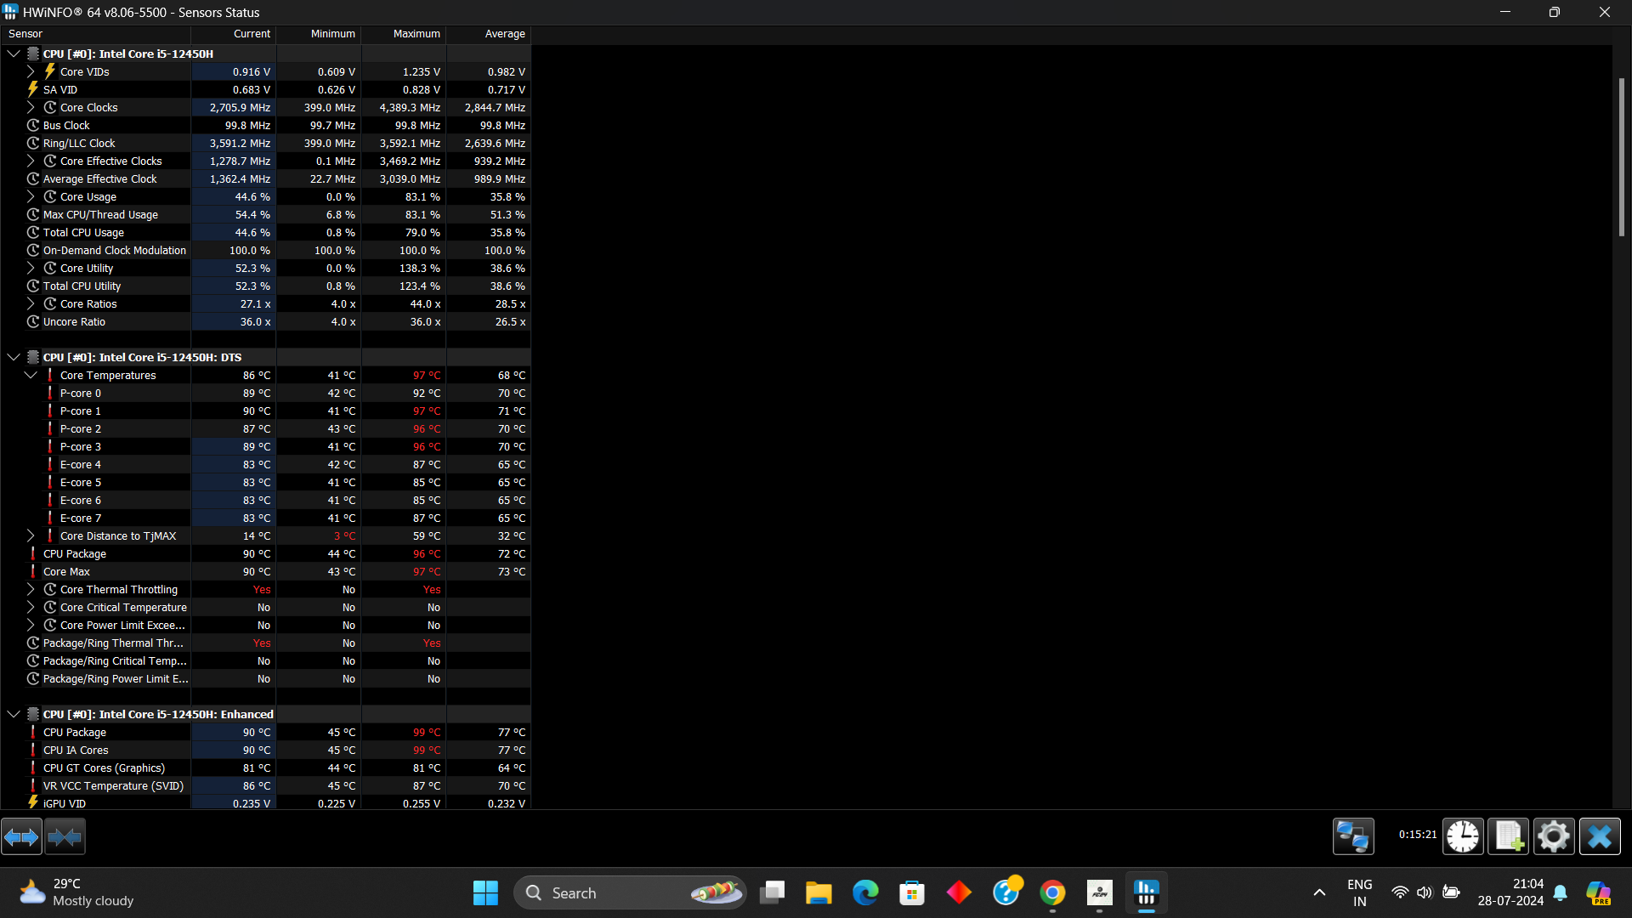Open Task View from taskbar

tap(772, 893)
